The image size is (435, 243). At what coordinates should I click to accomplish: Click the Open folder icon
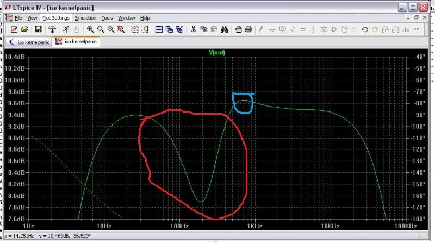(x=25, y=29)
